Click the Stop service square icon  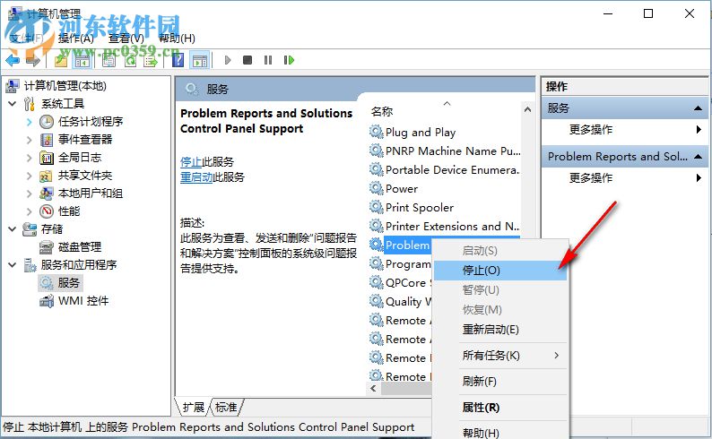[x=247, y=60]
